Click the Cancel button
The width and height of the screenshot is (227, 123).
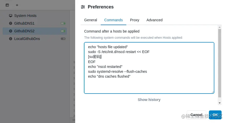tap(196, 115)
